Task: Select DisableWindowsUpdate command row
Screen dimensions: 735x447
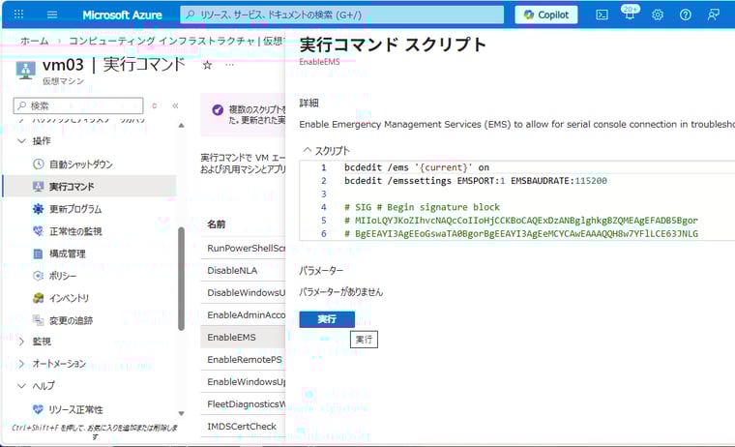Action: tap(243, 293)
